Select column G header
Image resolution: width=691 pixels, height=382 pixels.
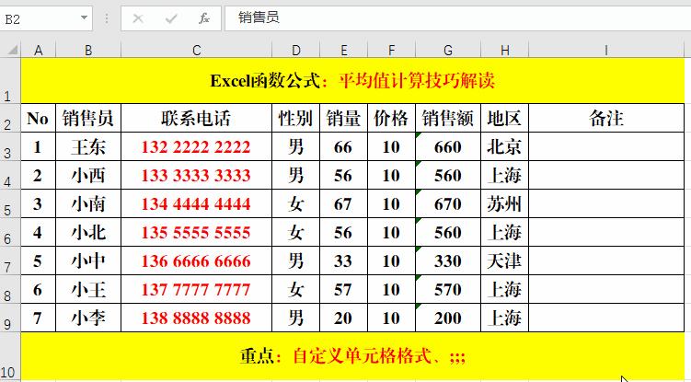pos(448,51)
